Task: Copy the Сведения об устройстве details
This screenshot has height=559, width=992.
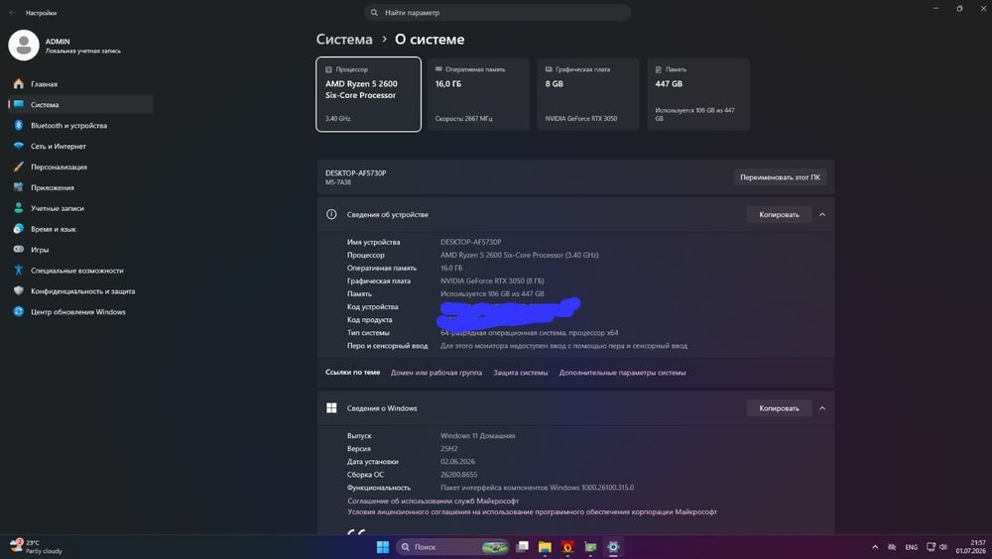Action: click(779, 214)
